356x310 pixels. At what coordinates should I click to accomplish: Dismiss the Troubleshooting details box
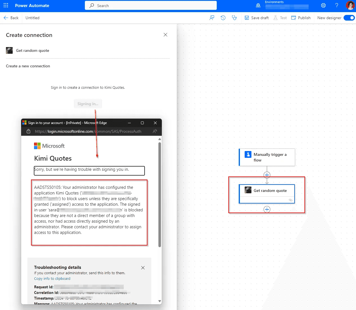pos(143,268)
